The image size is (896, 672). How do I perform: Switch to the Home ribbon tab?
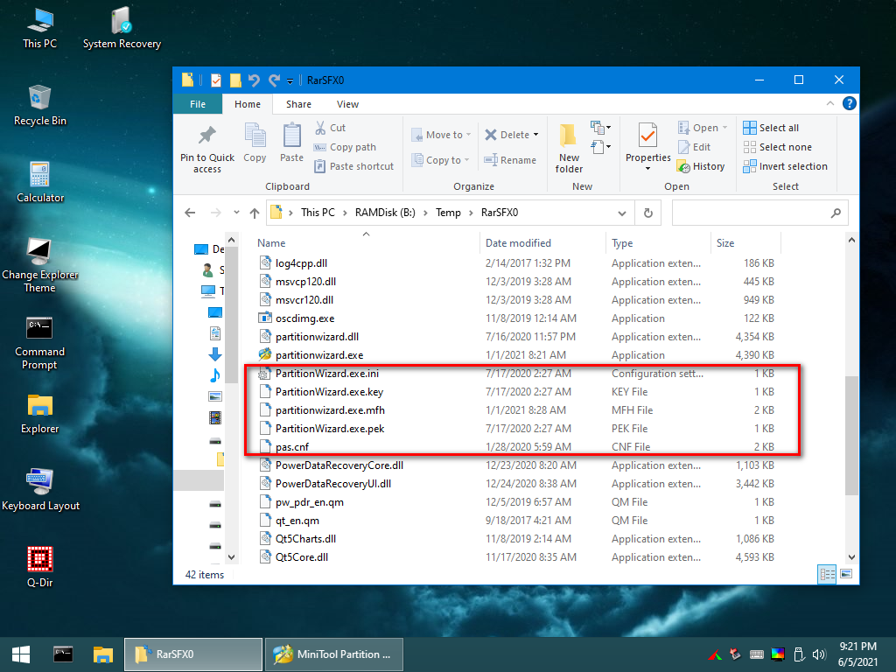coord(248,104)
